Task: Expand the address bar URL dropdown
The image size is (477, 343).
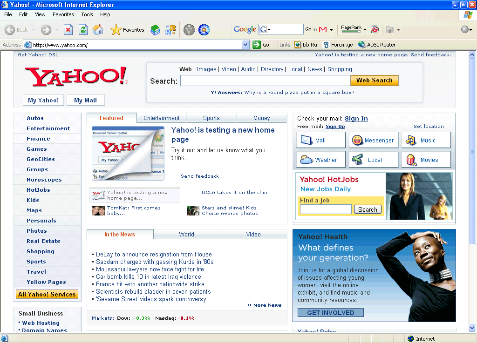Action: tap(245, 45)
